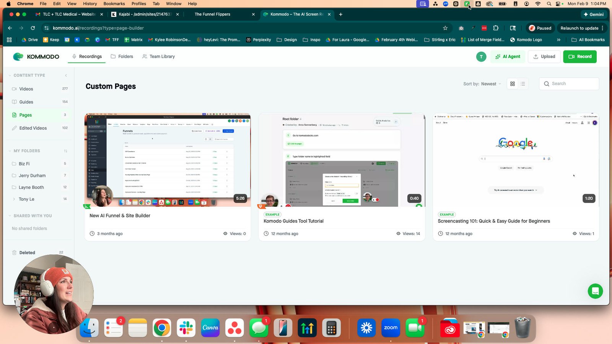Image resolution: width=612 pixels, height=344 pixels.
Task: Reload the page in Chrome
Action: point(33,28)
